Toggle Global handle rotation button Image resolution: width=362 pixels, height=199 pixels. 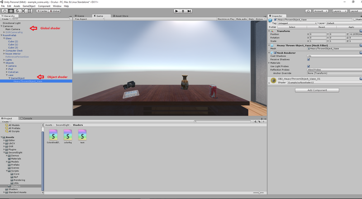[x=55, y=11]
